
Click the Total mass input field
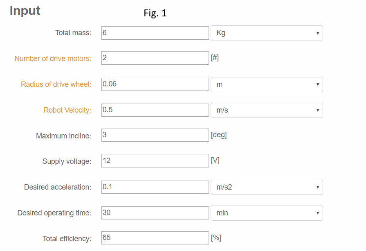[155, 33]
